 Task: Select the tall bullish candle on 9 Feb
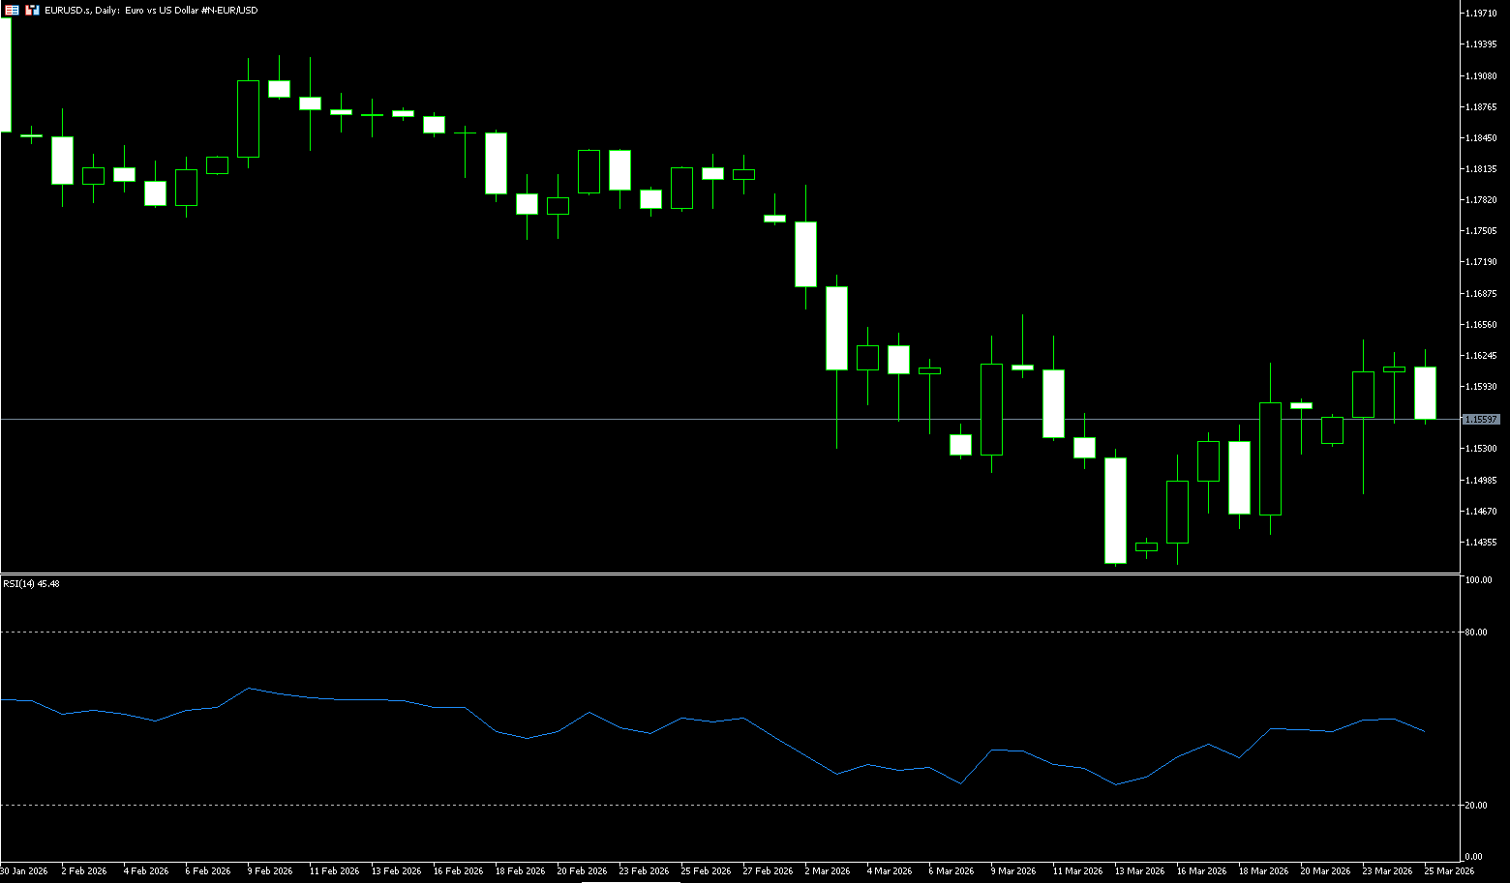tap(248, 118)
